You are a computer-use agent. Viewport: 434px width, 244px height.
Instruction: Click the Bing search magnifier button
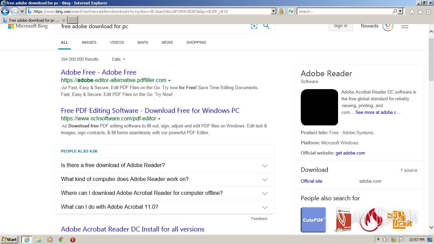click(x=267, y=26)
